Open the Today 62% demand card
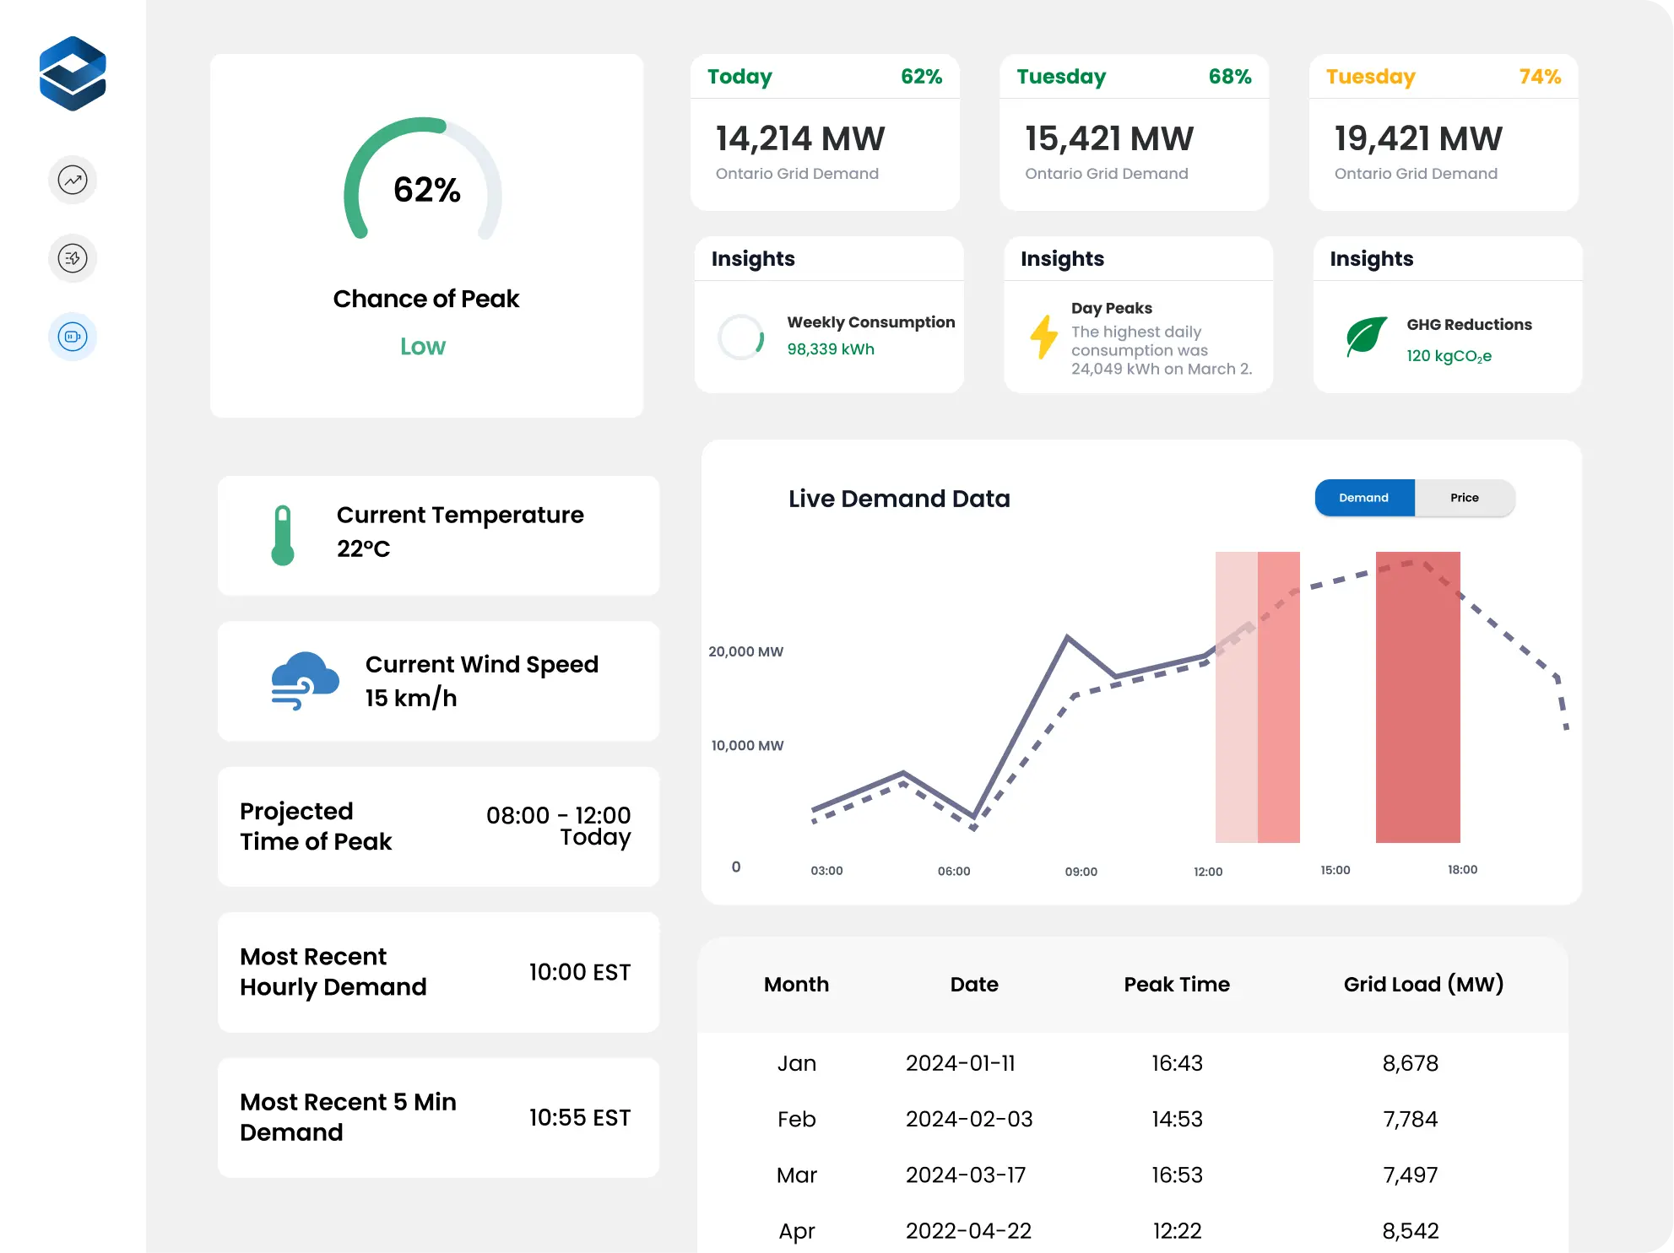 tap(825, 132)
